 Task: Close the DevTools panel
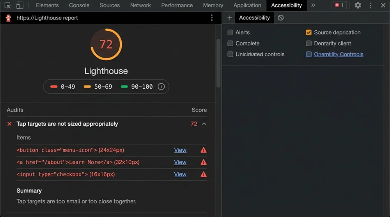[383, 5]
